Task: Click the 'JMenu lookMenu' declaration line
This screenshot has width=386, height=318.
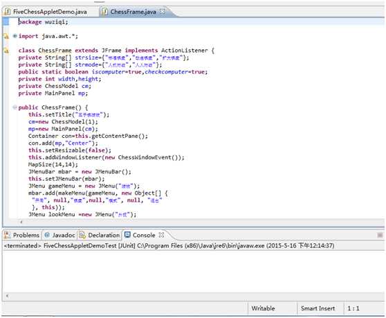Action: pos(82,215)
